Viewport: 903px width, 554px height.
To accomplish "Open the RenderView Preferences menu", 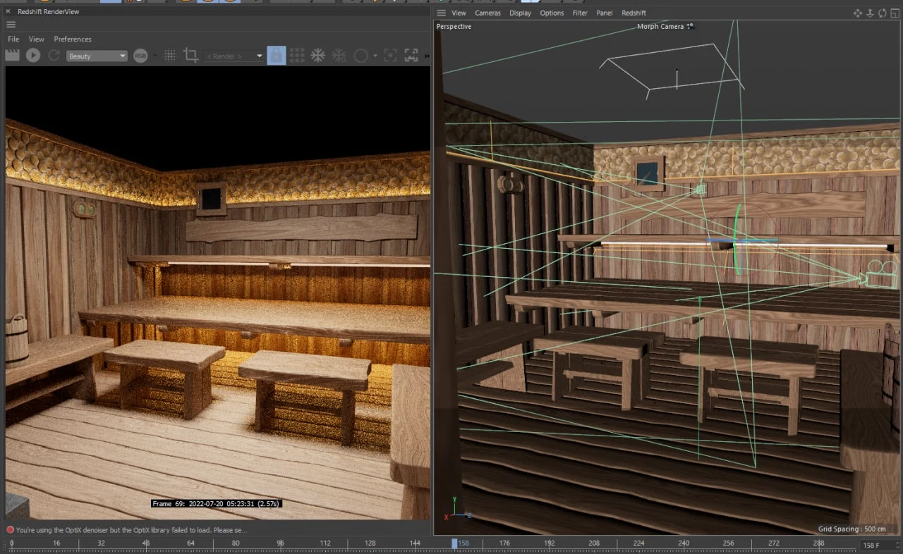I will pos(73,39).
